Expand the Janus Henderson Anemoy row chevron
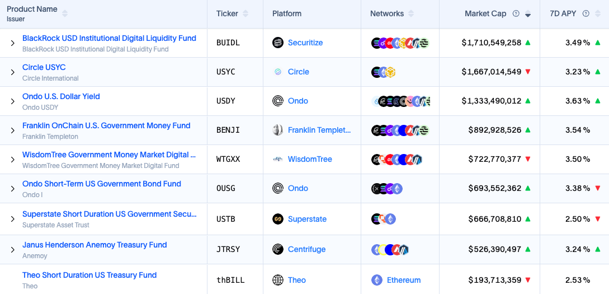This screenshot has width=609, height=294. (12, 250)
